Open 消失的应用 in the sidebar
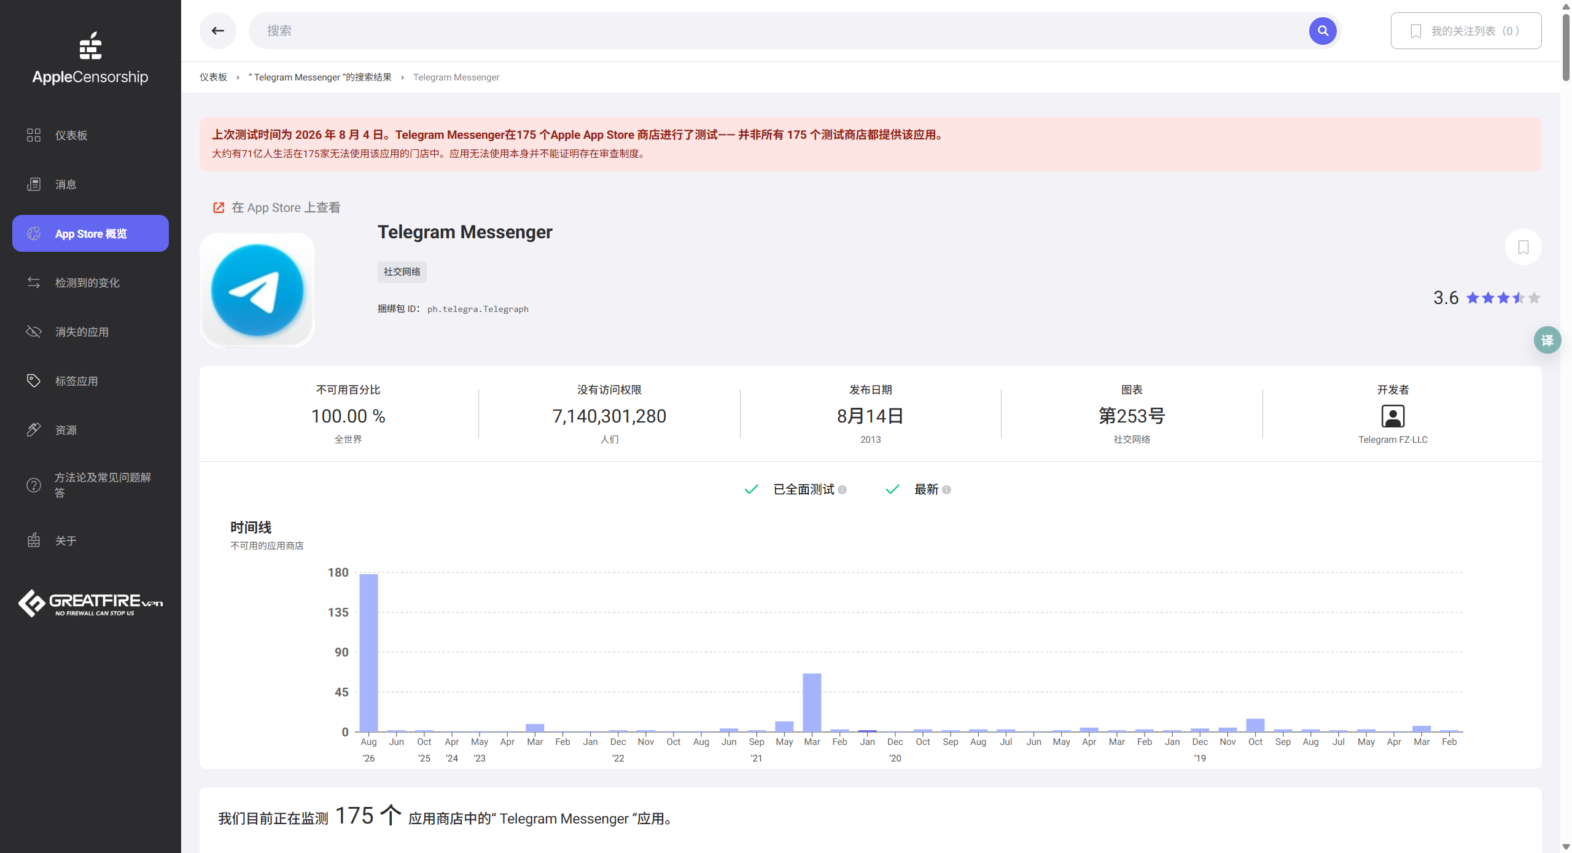The height and width of the screenshot is (853, 1572). (x=90, y=332)
